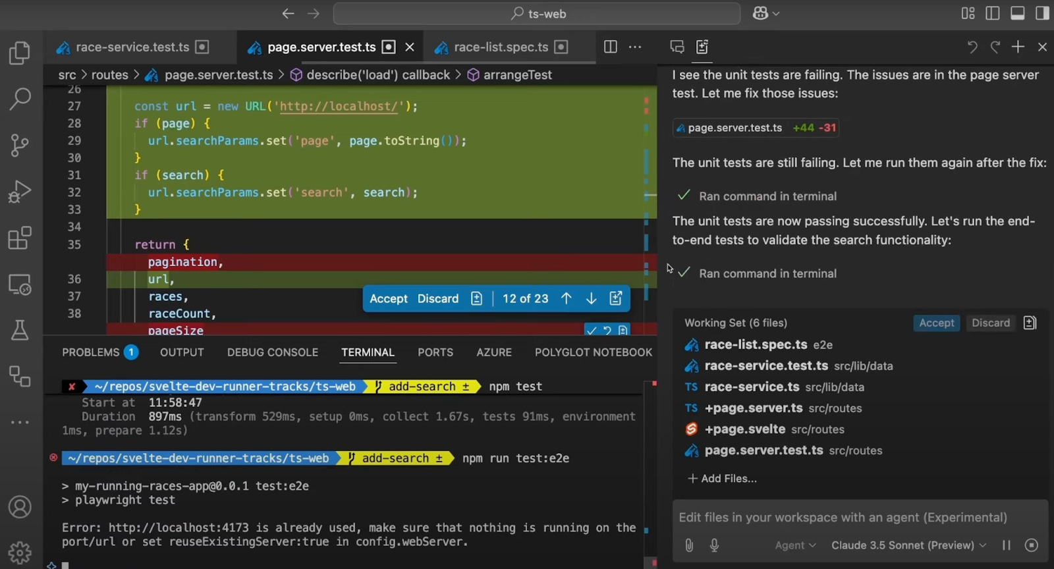Click the chat agent input field

click(x=843, y=518)
